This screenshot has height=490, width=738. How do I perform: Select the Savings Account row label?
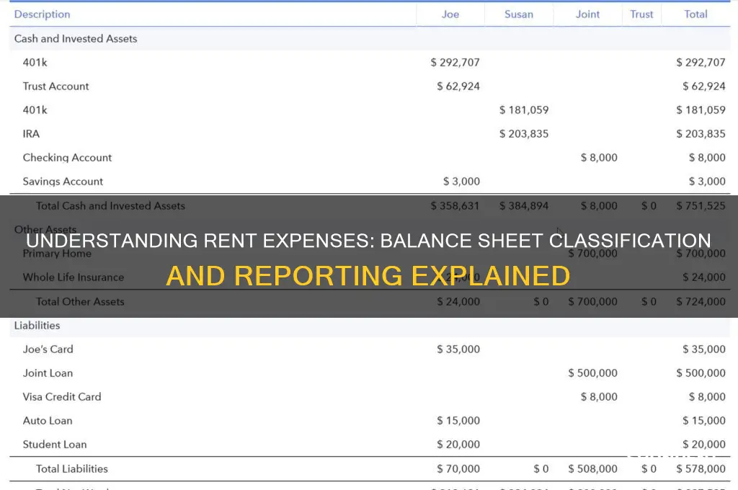[63, 181]
